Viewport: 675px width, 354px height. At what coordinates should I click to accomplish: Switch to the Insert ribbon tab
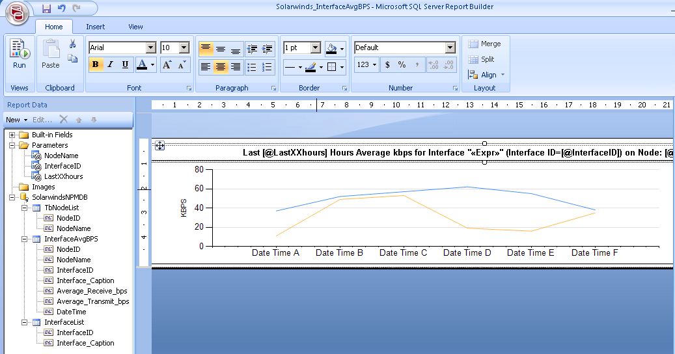pos(96,27)
